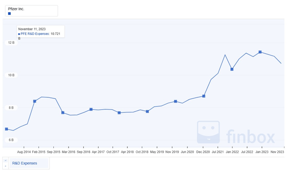The image size is (287, 172).
Task: Select the line chart type icon
Action: pyautogui.click(x=5, y=160)
